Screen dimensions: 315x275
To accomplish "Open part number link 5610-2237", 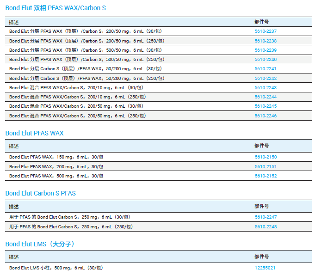I will tap(266, 31).
